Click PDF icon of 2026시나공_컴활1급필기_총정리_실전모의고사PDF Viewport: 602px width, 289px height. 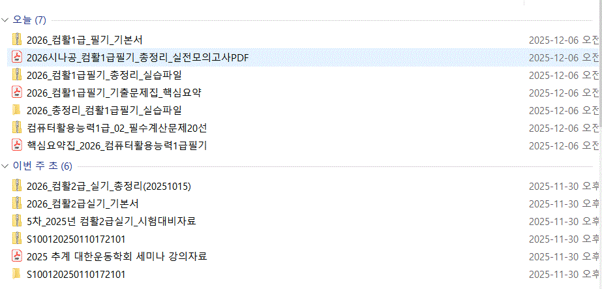click(x=17, y=57)
